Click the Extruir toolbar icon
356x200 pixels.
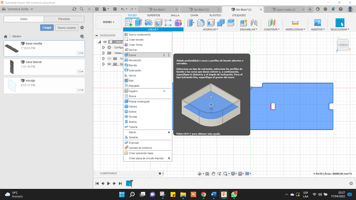[138, 23]
